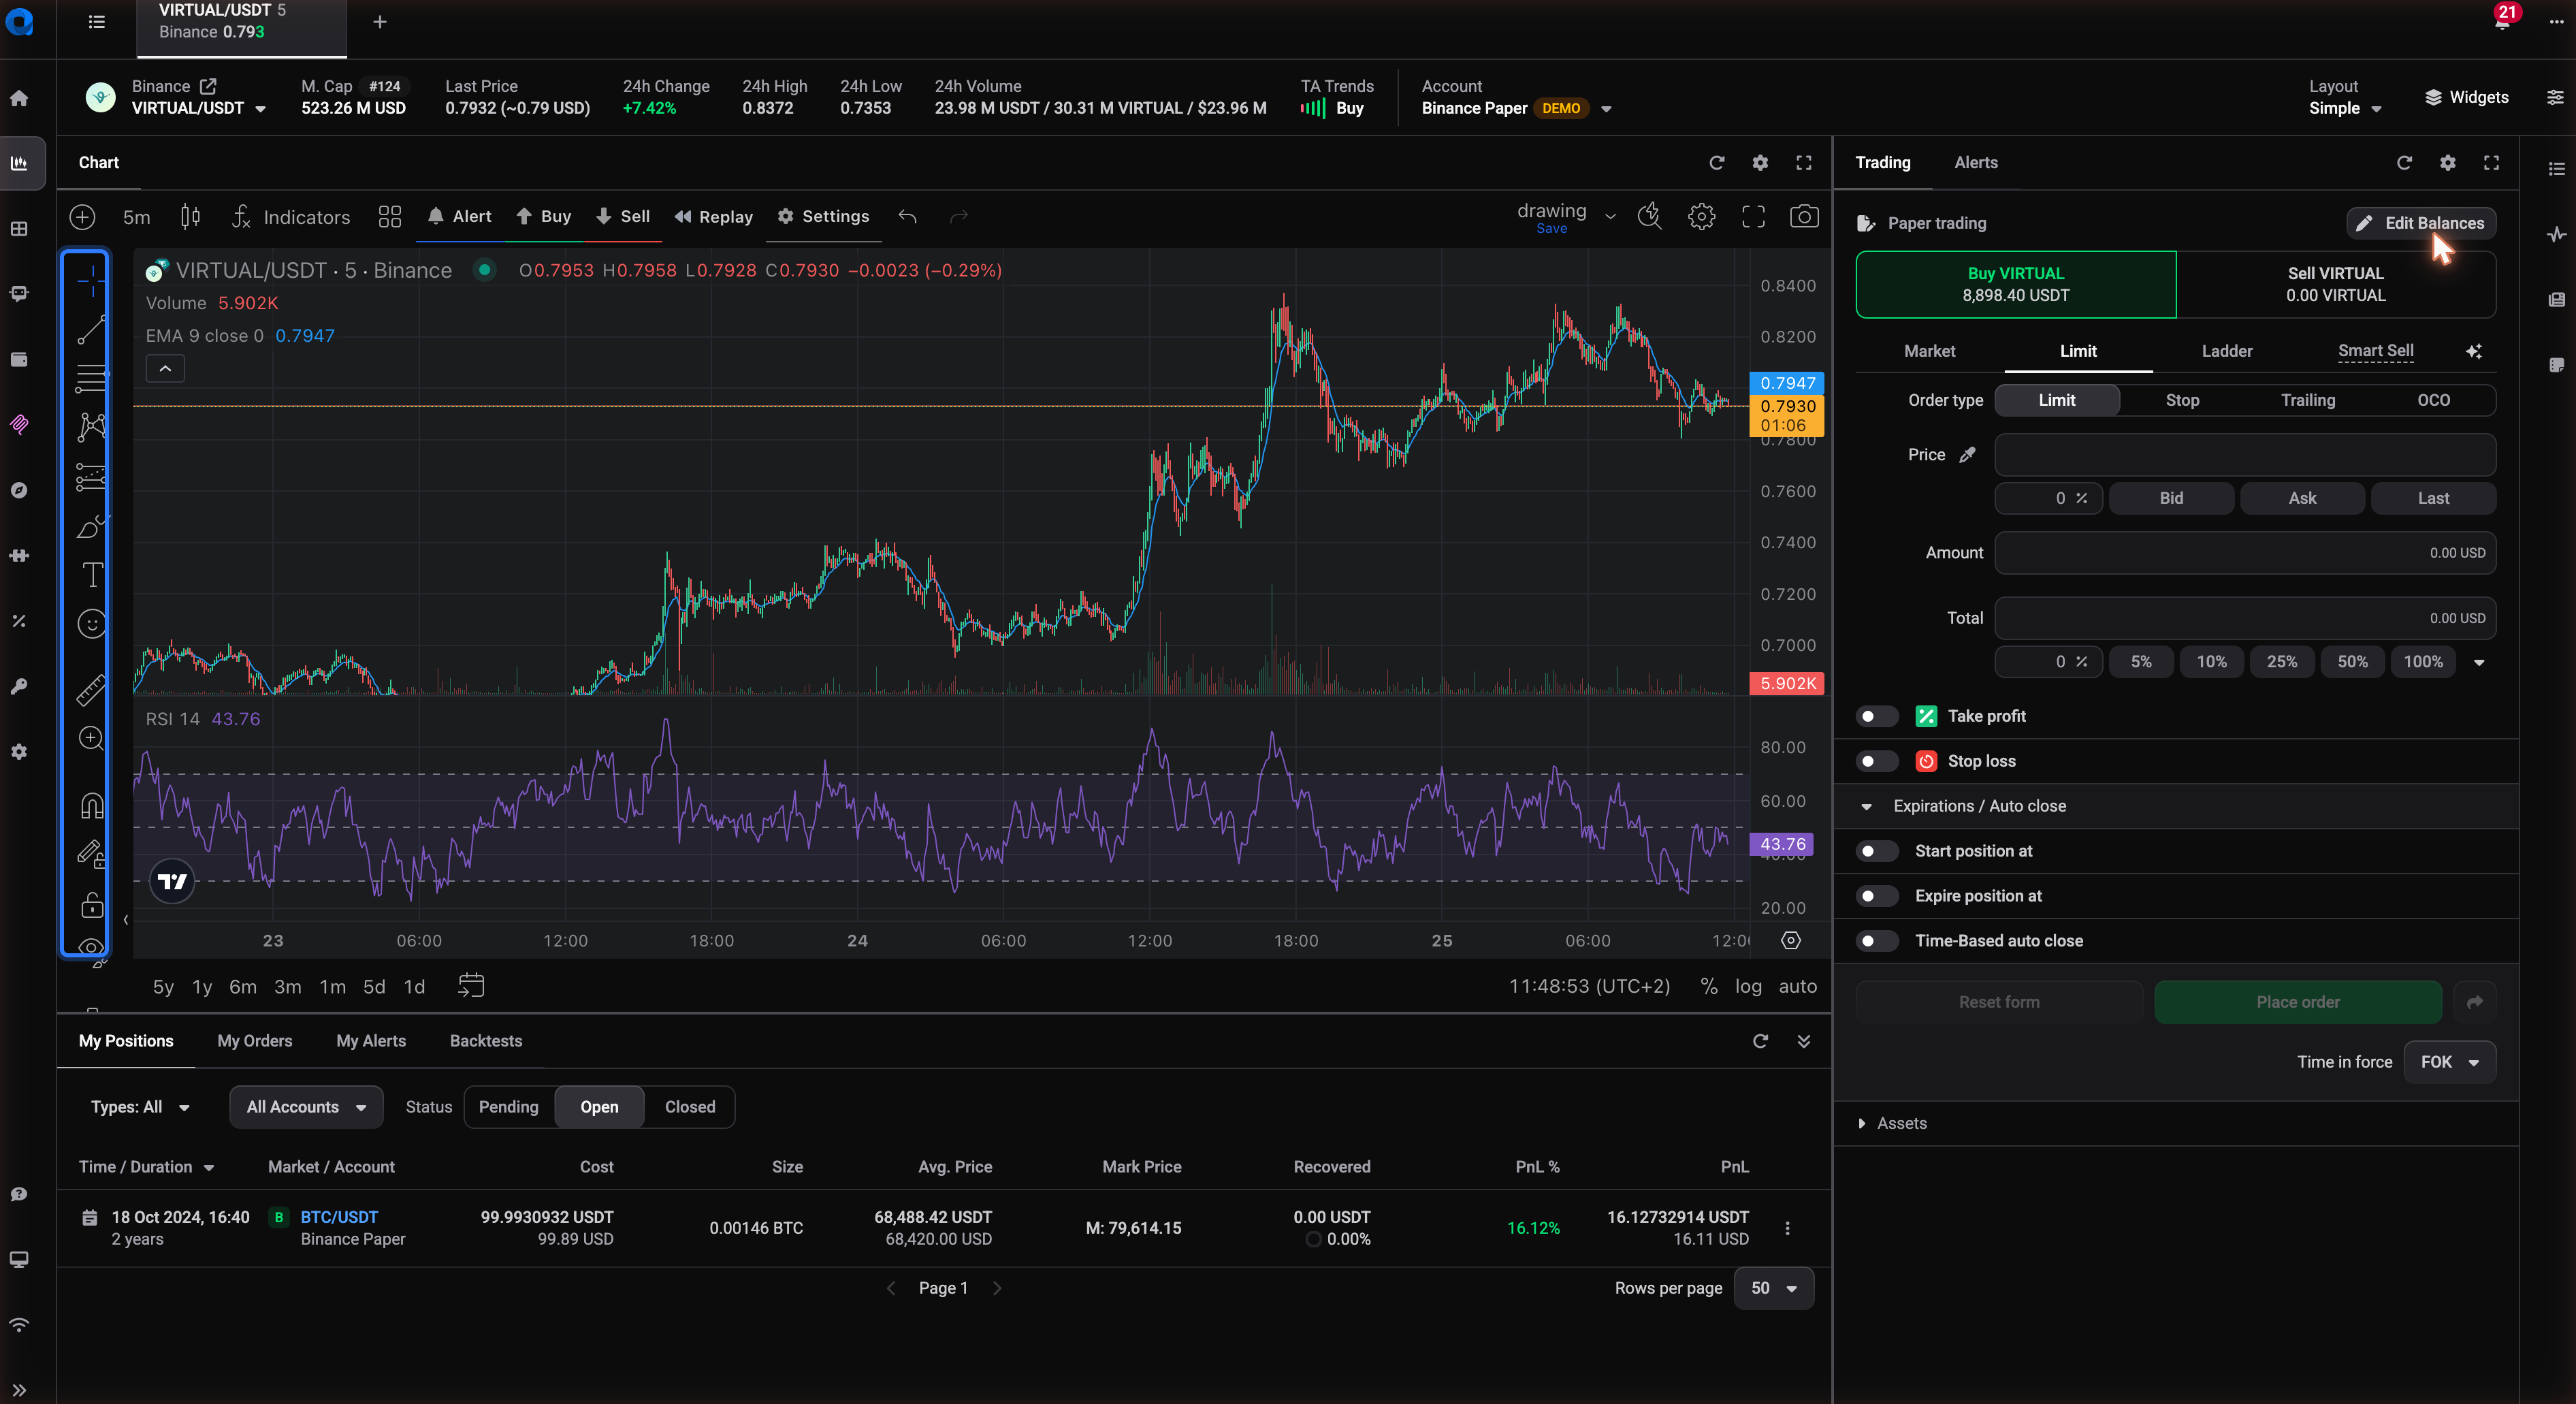Image resolution: width=2576 pixels, height=1404 pixels.
Task: Click the Place order button
Action: 2298,1002
